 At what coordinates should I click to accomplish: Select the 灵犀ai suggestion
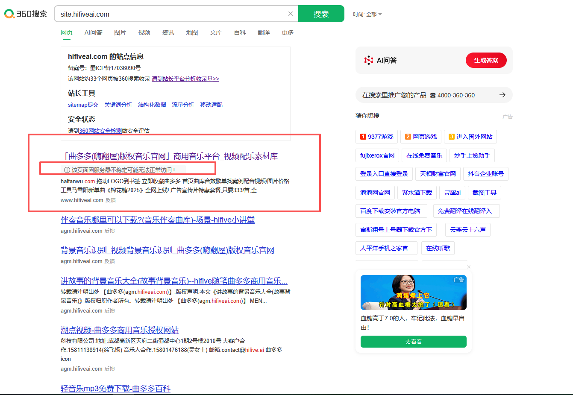[452, 193]
